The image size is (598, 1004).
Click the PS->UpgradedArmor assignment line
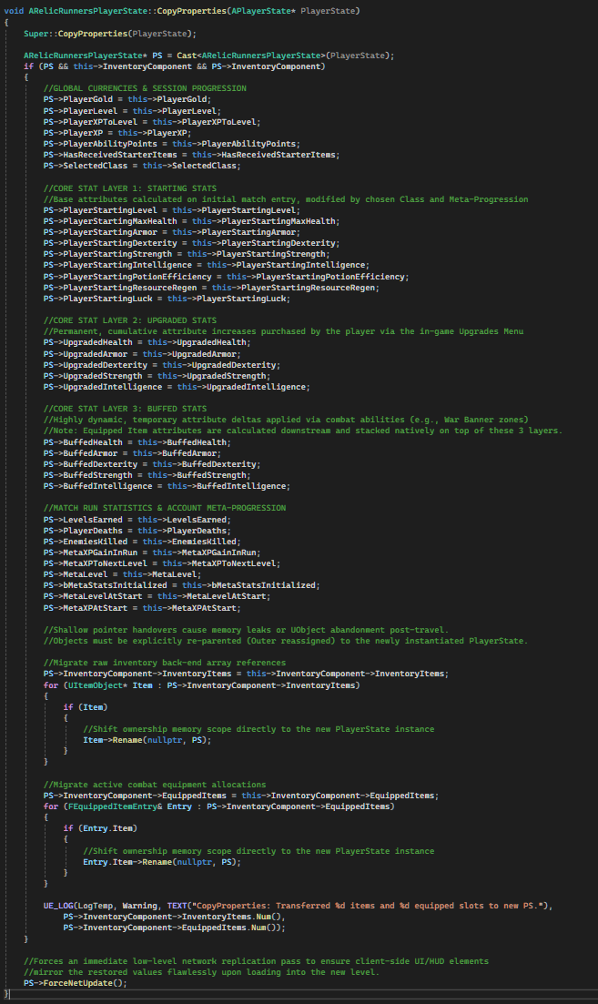click(x=142, y=354)
